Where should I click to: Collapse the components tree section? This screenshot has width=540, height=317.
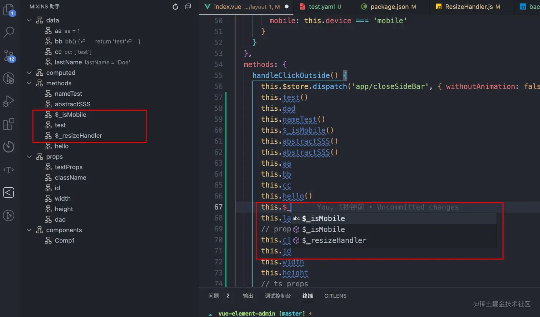click(x=29, y=230)
